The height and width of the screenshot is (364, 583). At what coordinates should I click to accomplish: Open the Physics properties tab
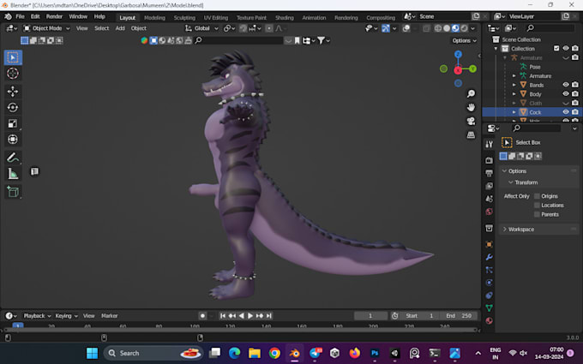pos(489,283)
